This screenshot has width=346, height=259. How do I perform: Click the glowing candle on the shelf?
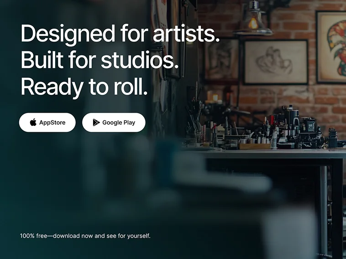pos(215,98)
